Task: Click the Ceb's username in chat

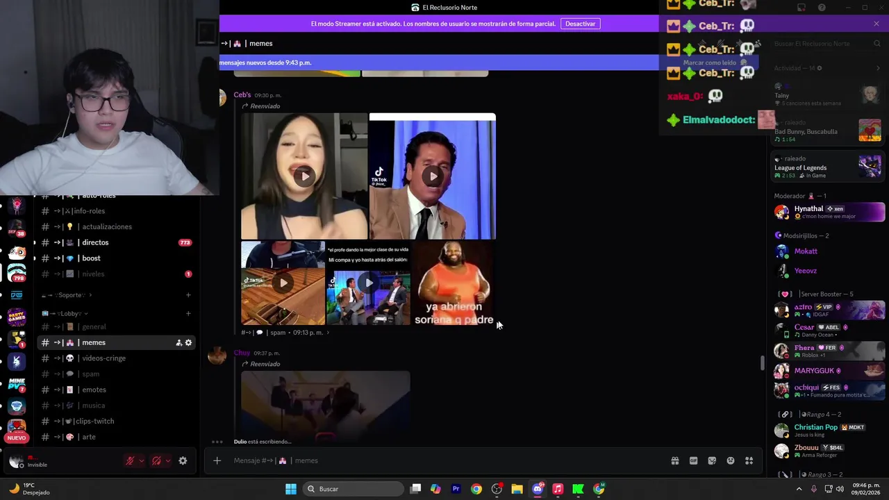Action: click(242, 95)
